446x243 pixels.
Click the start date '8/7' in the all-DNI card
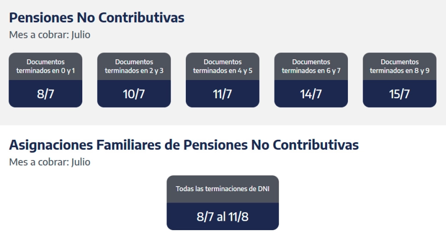click(x=205, y=217)
